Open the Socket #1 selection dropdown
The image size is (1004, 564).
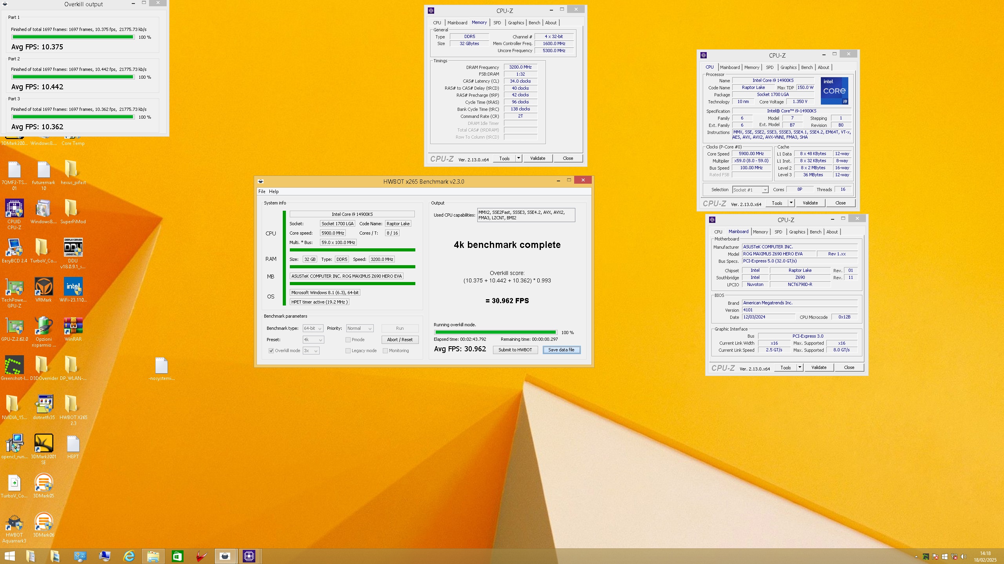click(x=750, y=190)
